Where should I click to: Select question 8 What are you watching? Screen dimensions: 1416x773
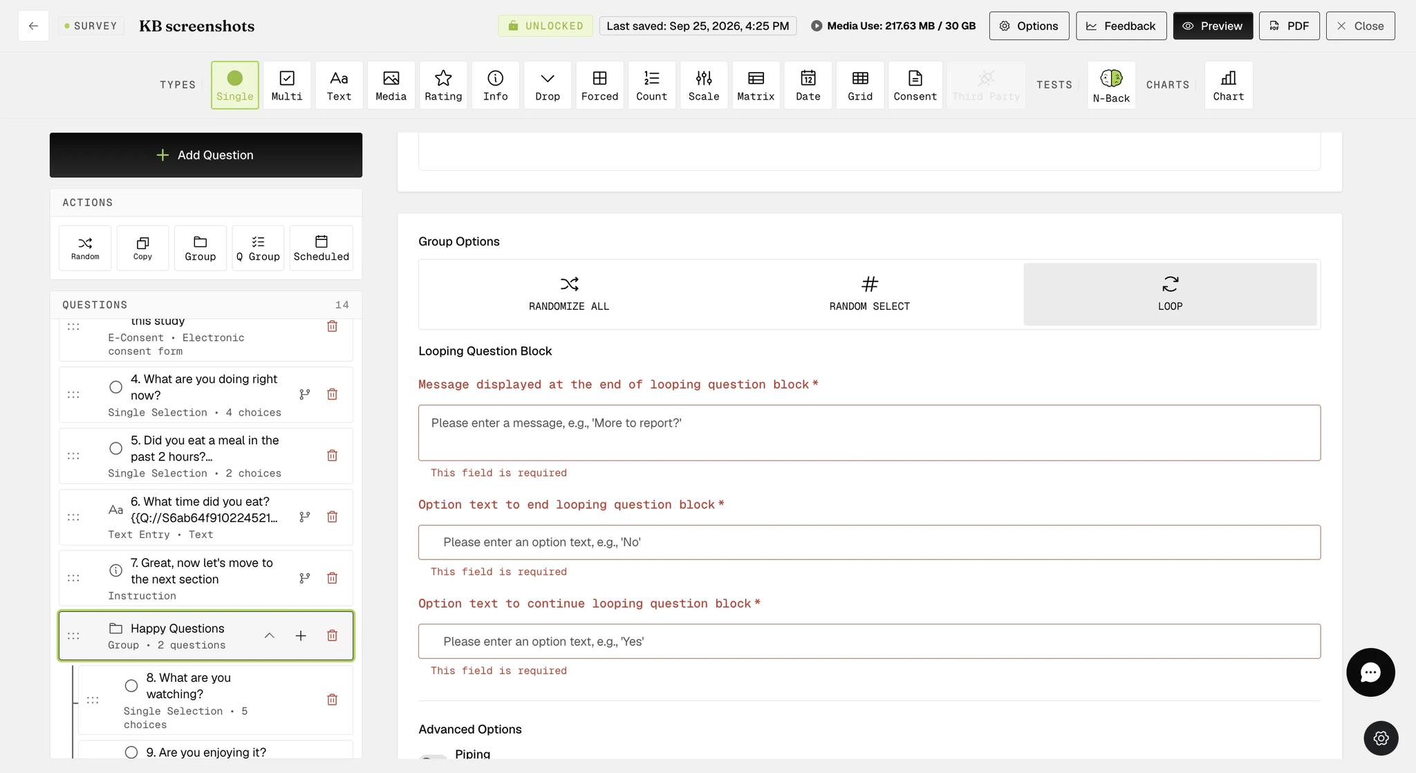point(216,700)
